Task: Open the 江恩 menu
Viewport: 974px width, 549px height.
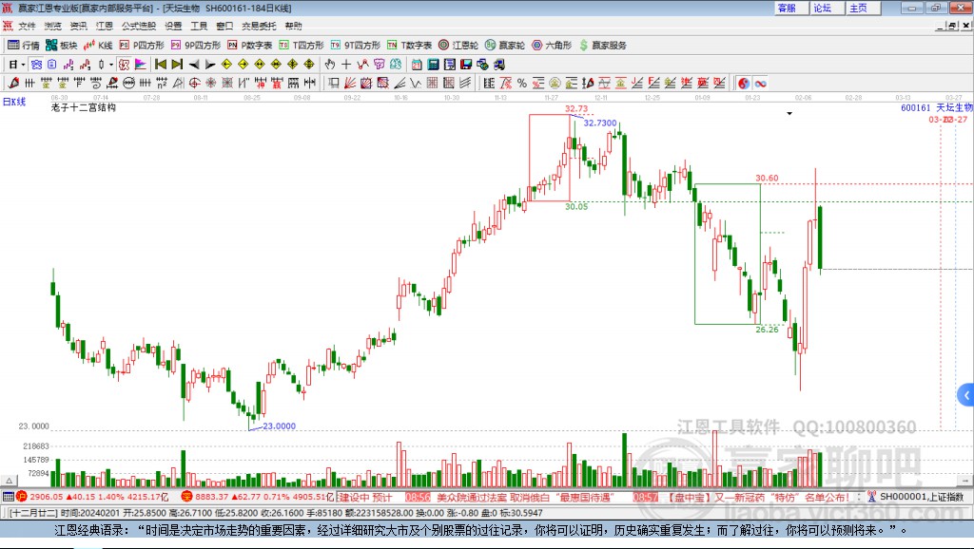Action: click(x=105, y=26)
